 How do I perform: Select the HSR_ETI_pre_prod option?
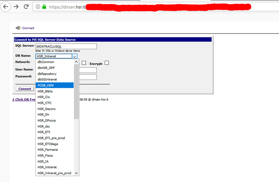[55, 138]
